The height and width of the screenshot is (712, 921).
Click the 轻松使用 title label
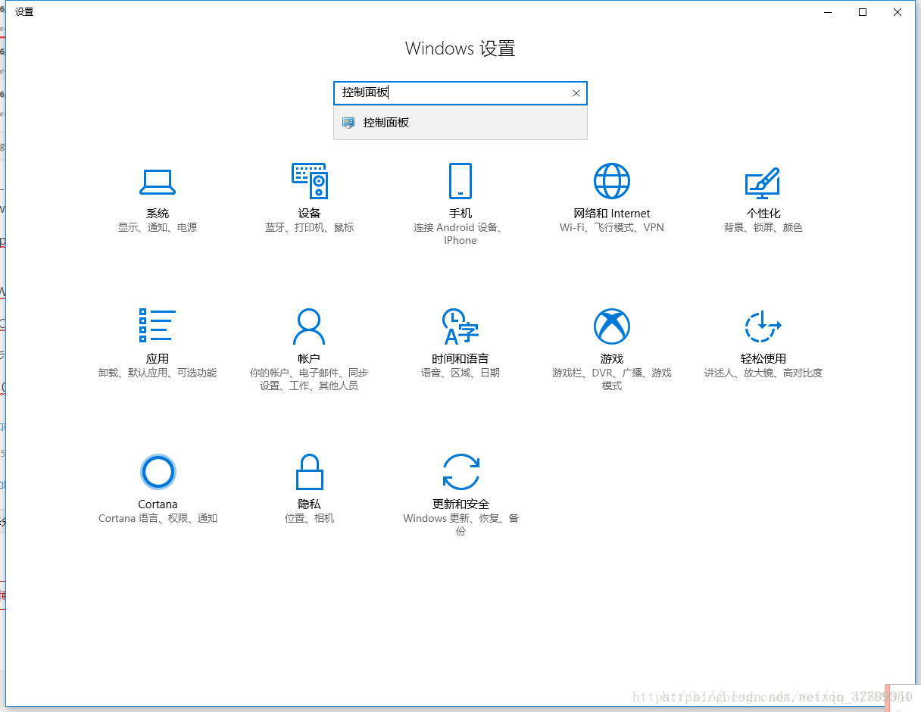(x=763, y=359)
